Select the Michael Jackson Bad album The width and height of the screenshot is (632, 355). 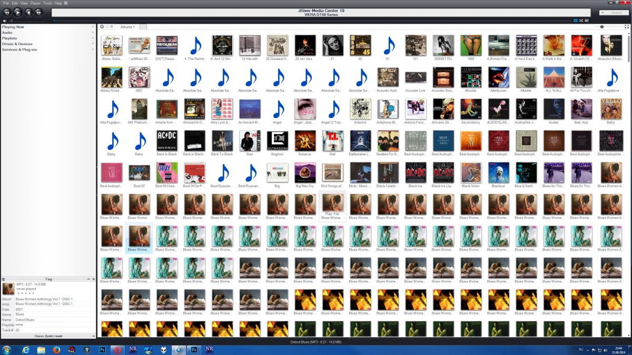tap(250, 141)
